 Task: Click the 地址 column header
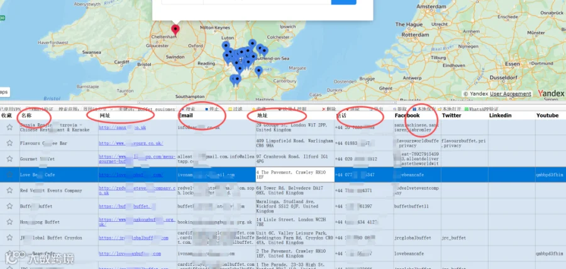pyautogui.click(x=262, y=116)
